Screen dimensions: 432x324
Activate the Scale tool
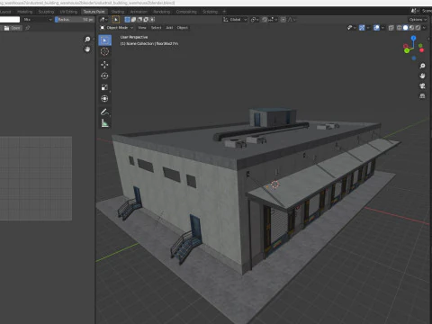[x=104, y=87]
